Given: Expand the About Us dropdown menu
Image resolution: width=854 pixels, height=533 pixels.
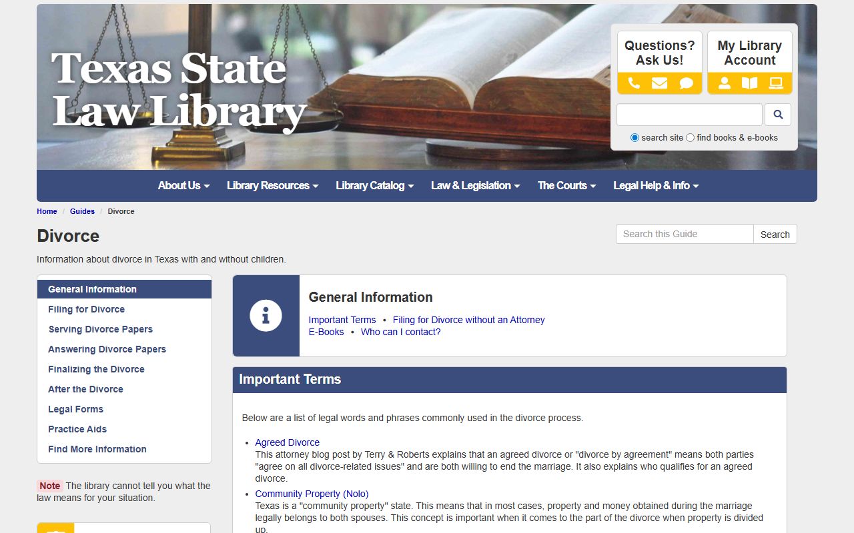Looking at the screenshot, I should point(183,186).
